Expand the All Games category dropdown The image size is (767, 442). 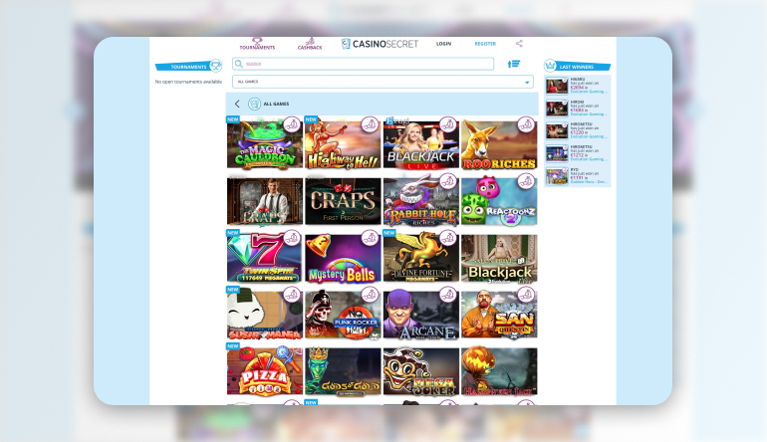pos(383,82)
